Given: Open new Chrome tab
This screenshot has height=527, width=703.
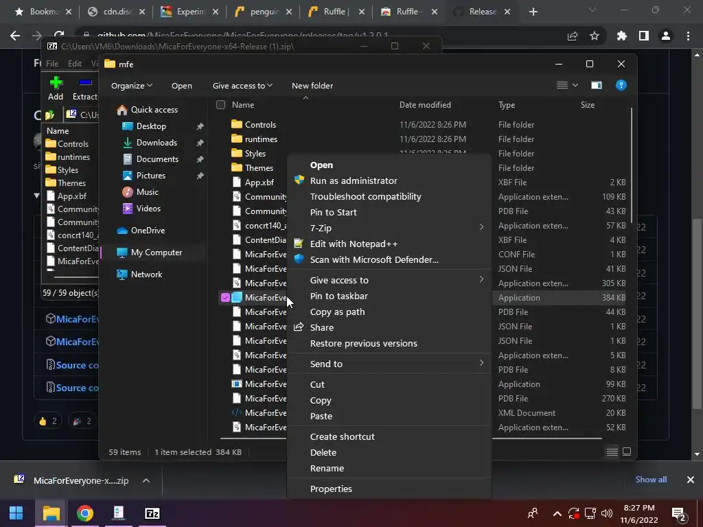Looking at the screenshot, I should point(533,12).
